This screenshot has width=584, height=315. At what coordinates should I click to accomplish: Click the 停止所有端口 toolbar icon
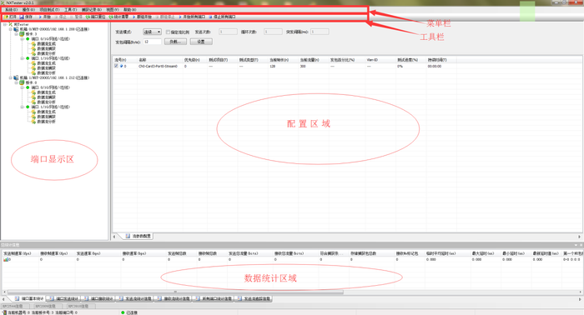click(x=210, y=17)
